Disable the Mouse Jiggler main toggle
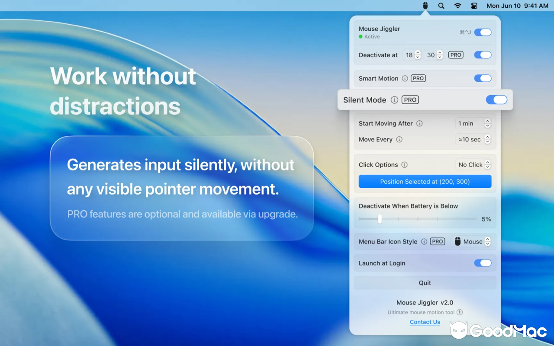The image size is (554, 346). tap(483, 32)
